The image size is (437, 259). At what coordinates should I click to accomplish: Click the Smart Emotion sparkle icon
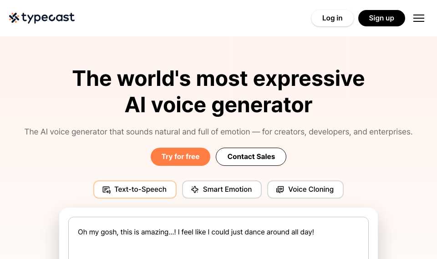click(195, 189)
